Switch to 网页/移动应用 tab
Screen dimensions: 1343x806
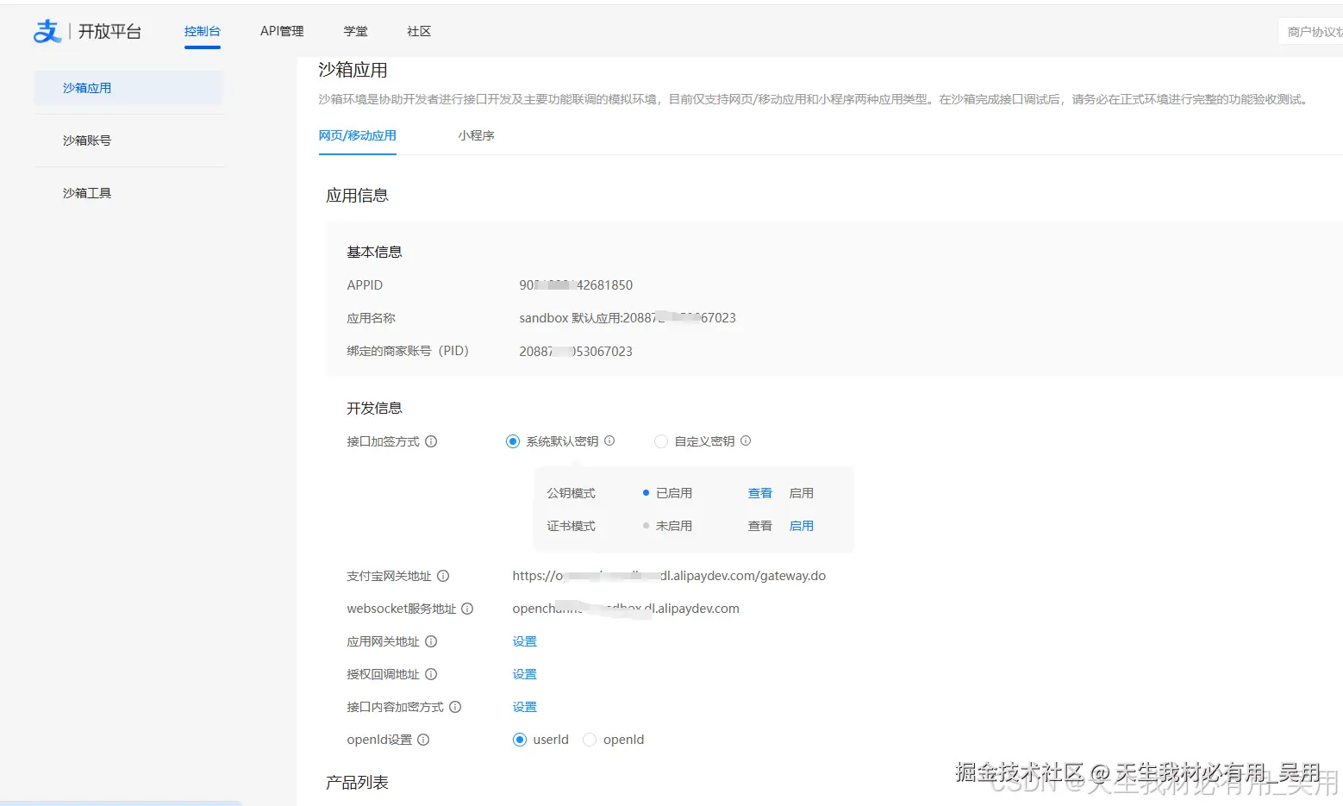(358, 135)
